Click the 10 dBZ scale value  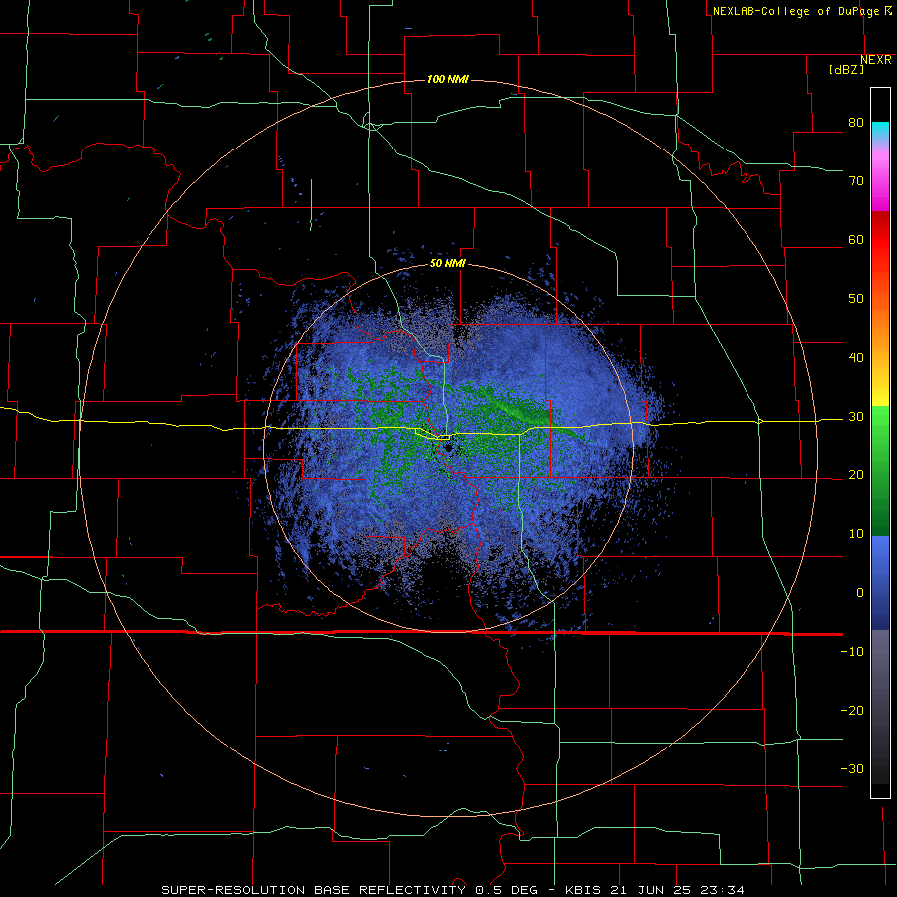coord(856,534)
